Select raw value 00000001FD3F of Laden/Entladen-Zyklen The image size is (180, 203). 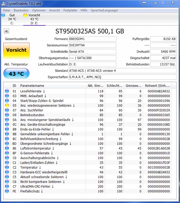pyautogui.click(x=159, y=163)
